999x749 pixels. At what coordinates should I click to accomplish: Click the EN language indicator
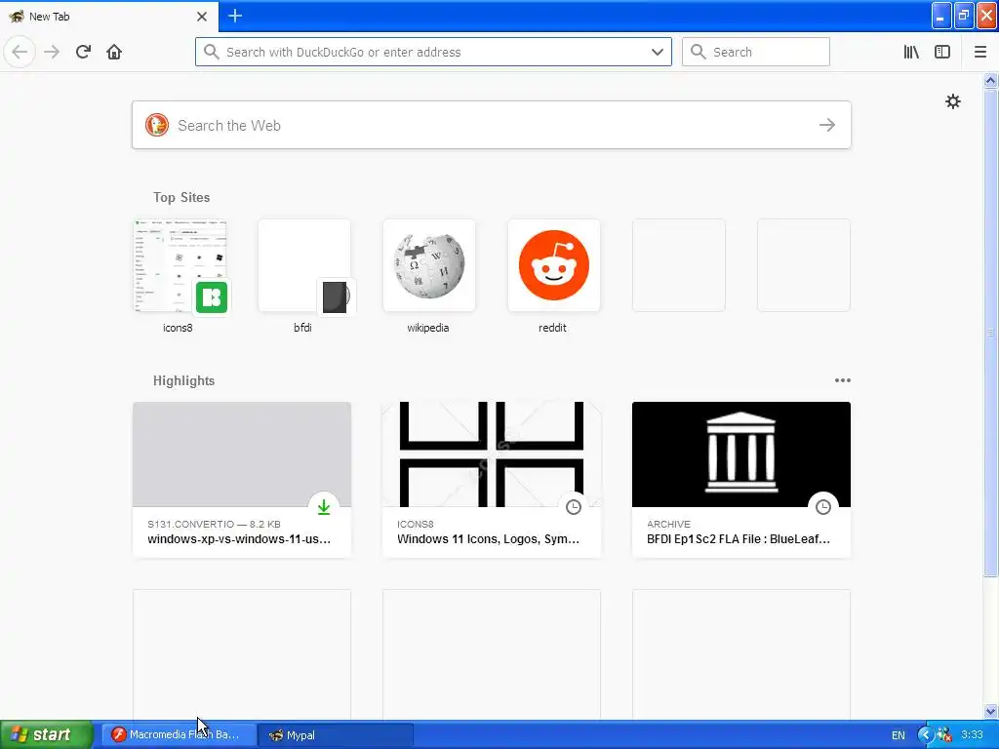(898, 735)
